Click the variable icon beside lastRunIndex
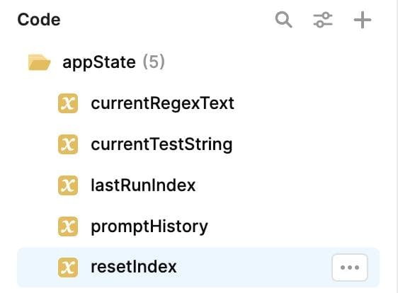The width and height of the screenshot is (398, 293). point(68,185)
